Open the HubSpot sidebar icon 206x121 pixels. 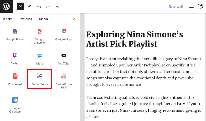pyautogui.click(x=201, y=6)
